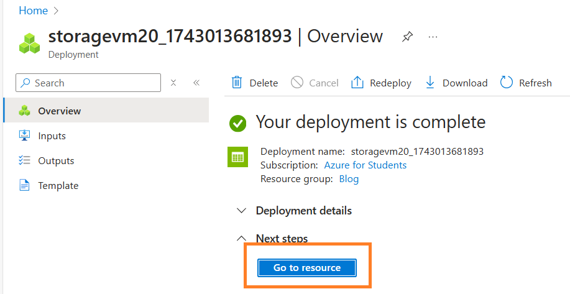570x294 pixels.
Task: Click the Go to resource button
Action: (x=307, y=268)
